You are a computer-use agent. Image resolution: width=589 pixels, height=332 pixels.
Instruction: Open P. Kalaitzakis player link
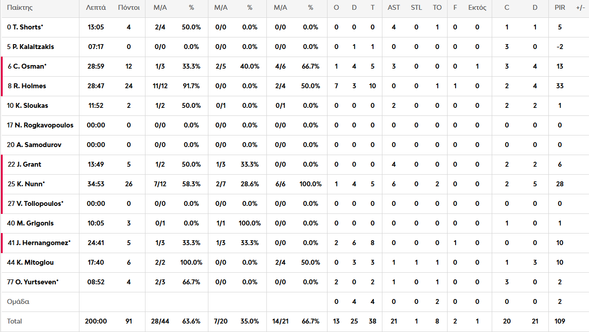pyautogui.click(x=30, y=47)
